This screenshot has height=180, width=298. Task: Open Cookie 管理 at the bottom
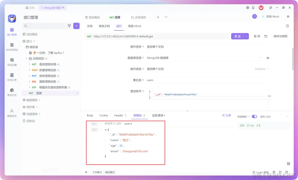[260, 172]
